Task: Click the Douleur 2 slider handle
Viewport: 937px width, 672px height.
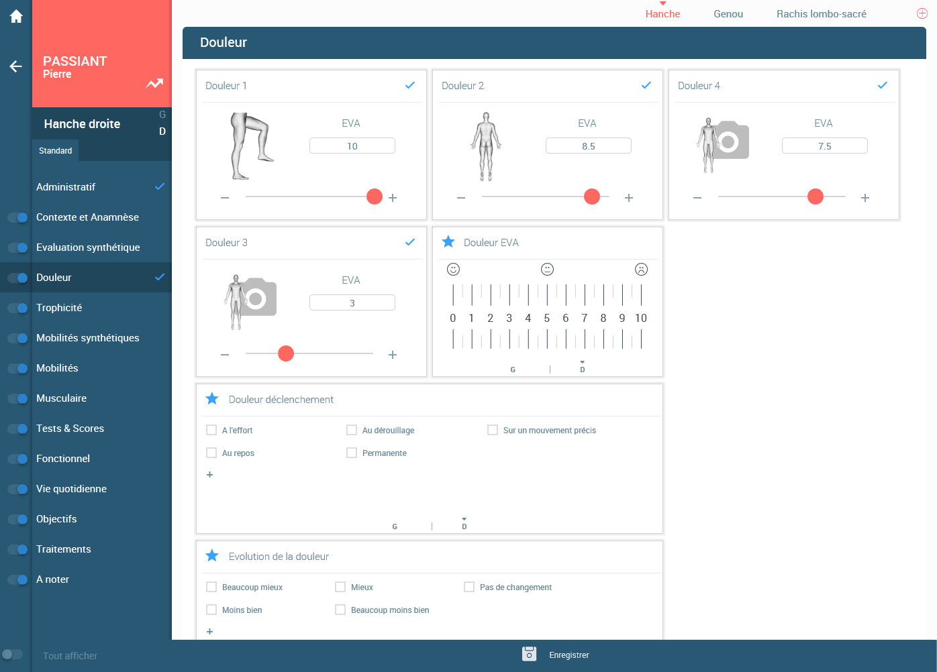Action: point(592,197)
